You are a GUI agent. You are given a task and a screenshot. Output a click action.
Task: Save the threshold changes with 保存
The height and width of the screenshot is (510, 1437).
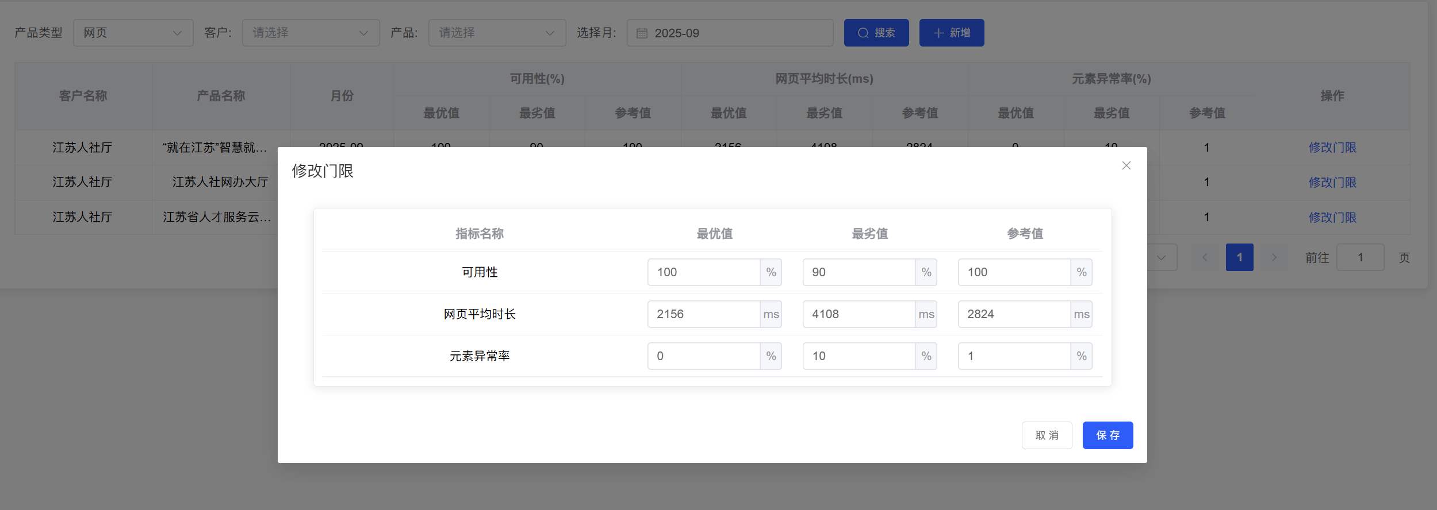1108,435
